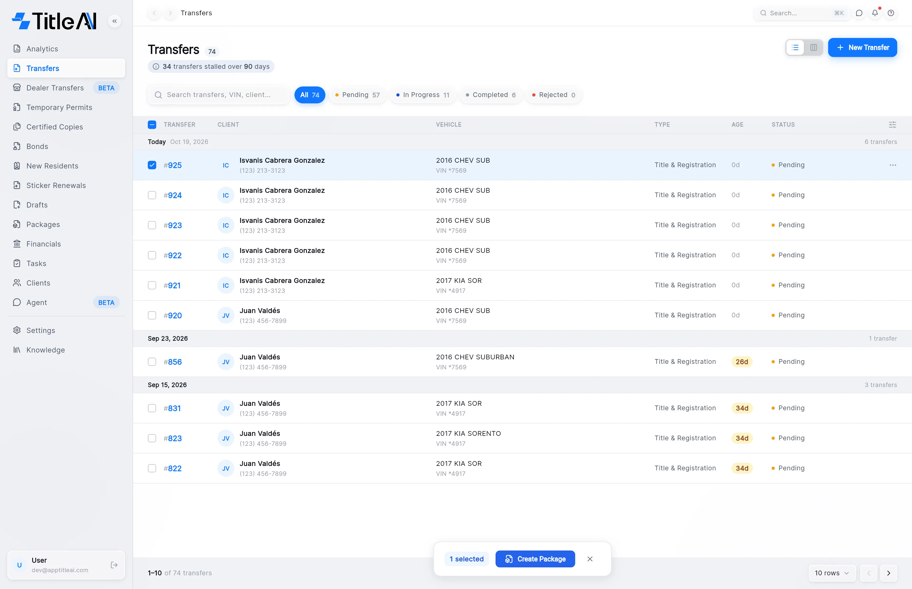Screen dimensions: 912x589
Task: Filter by Pending 57 tab
Action: tap(357, 95)
